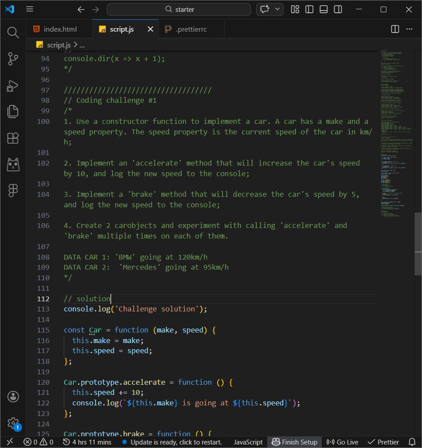
Task: Toggle the bottom panel visibility
Action: click(324, 9)
